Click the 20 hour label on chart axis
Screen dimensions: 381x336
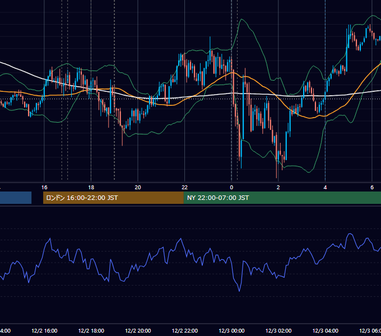point(138,188)
